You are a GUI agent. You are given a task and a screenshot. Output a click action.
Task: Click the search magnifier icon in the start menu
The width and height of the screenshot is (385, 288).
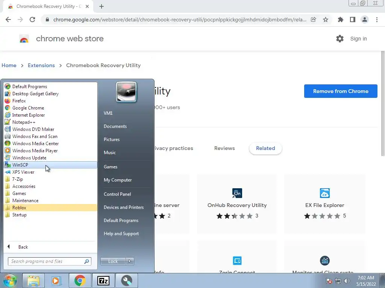tap(87, 261)
